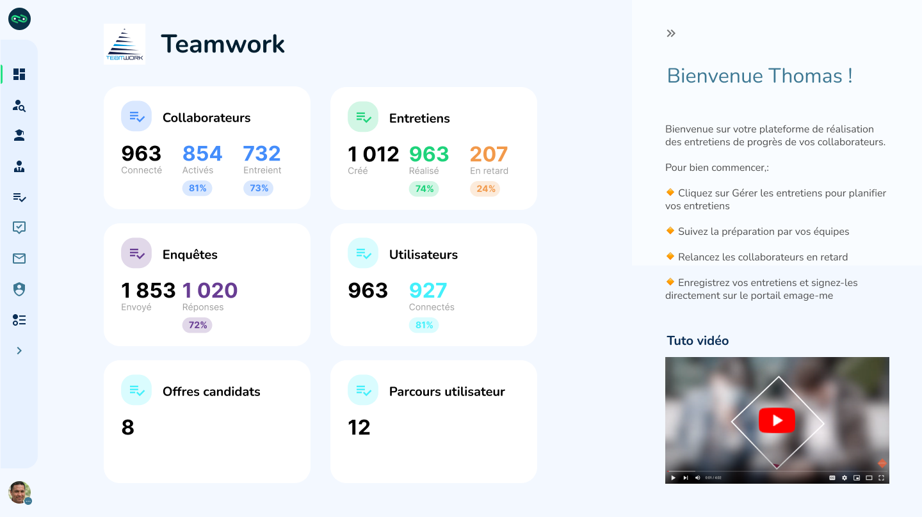Click the number 8 in Offres candidats
The width and height of the screenshot is (922, 517).
click(128, 427)
